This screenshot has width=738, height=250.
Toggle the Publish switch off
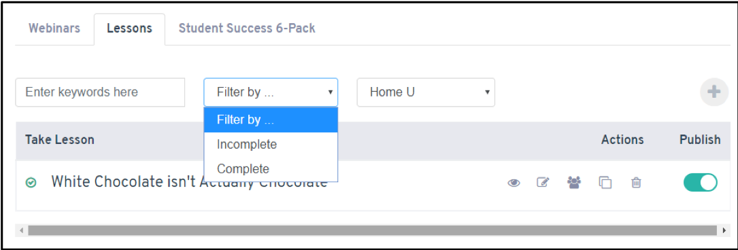(x=701, y=182)
